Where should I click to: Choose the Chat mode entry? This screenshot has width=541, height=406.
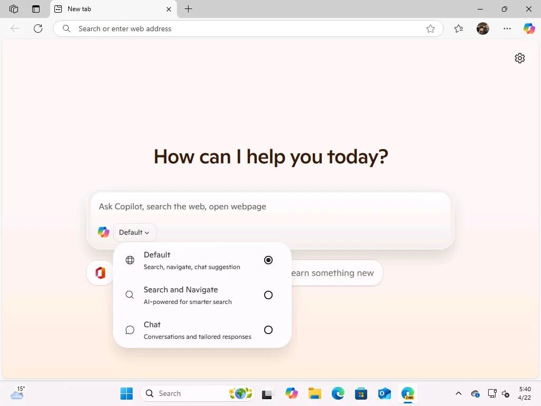tap(202, 330)
